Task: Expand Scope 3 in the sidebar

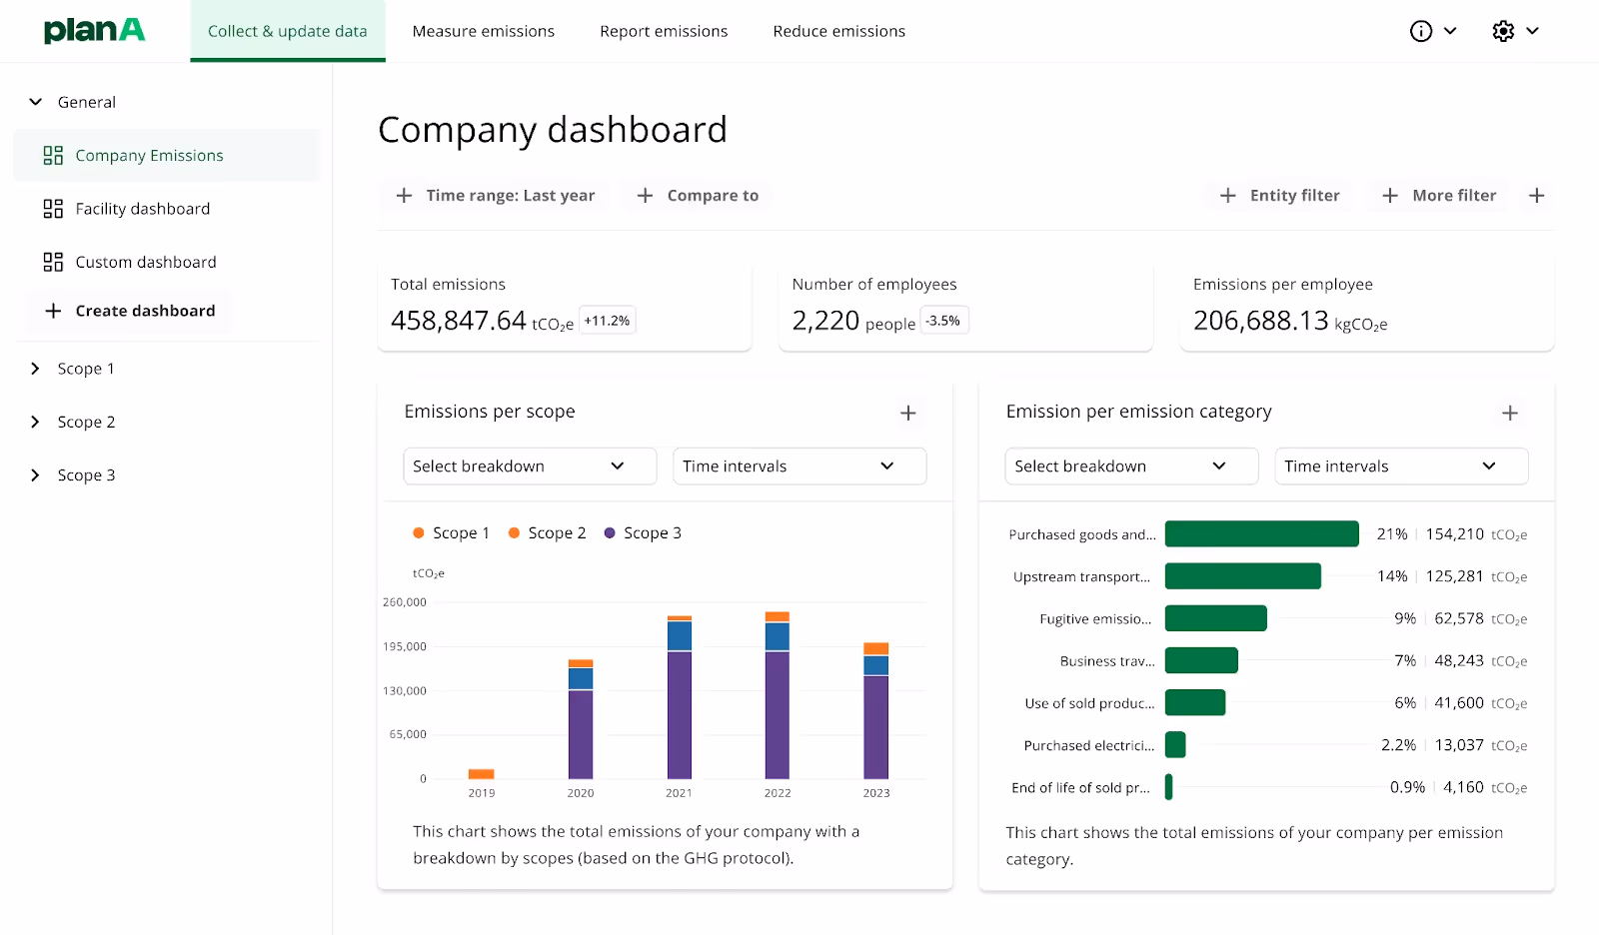Action: click(37, 474)
